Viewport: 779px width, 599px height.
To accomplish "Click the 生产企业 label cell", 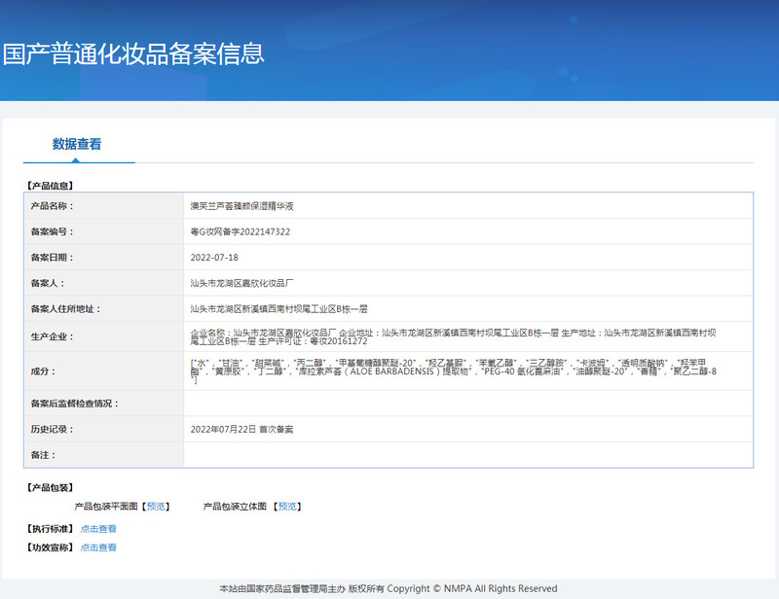I will (x=104, y=337).
